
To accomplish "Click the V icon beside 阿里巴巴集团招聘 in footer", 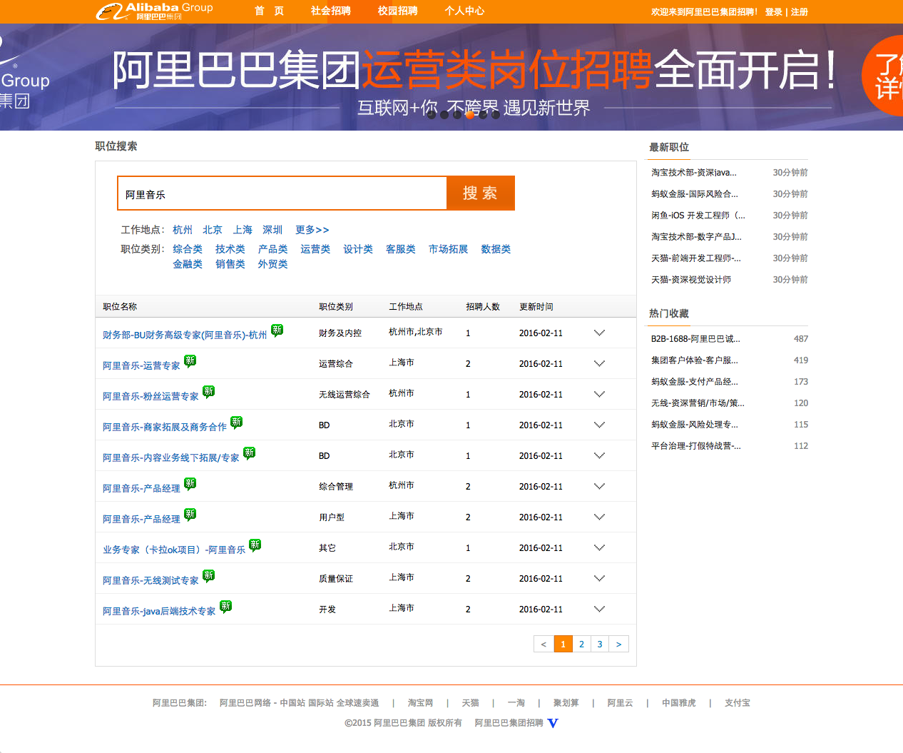I will [553, 723].
